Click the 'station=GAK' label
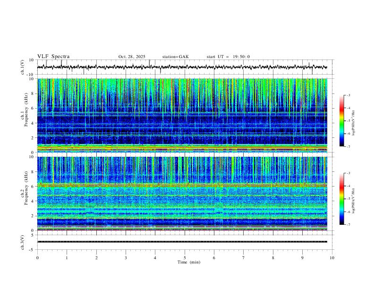374x289 pixels. pyautogui.click(x=175, y=57)
